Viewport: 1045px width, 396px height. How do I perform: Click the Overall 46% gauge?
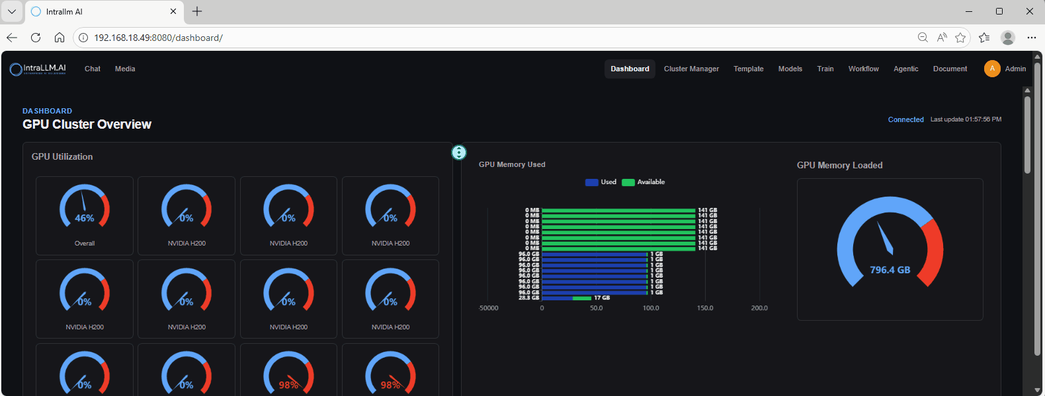[85, 215]
